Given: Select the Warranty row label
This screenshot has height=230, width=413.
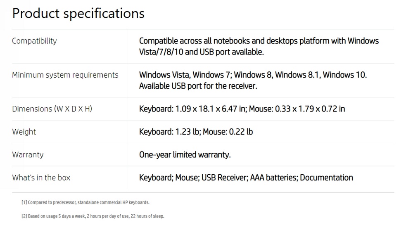Looking at the screenshot, I should click(28, 155).
